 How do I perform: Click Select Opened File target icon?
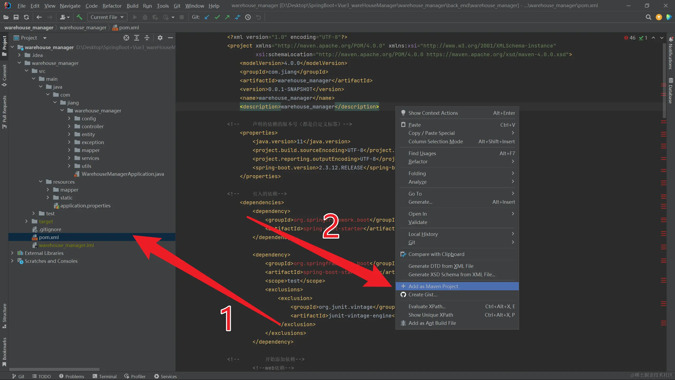pos(126,38)
